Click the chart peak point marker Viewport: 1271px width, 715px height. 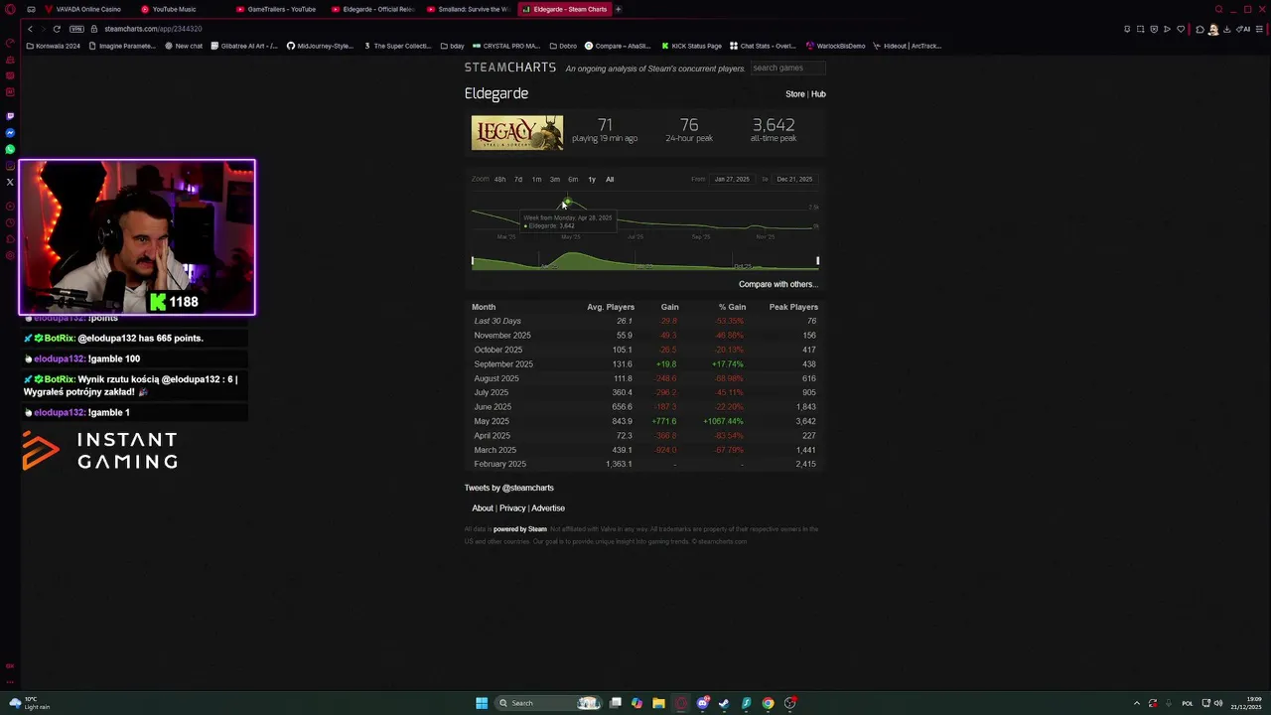point(567,204)
